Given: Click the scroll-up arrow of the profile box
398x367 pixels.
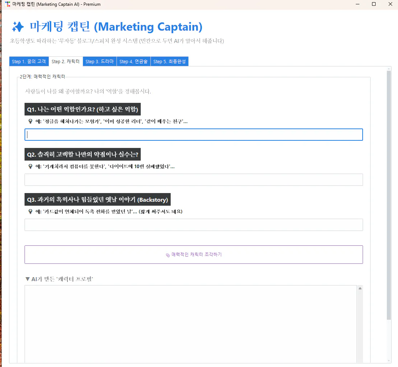Looking at the screenshot, I should coord(360,288).
